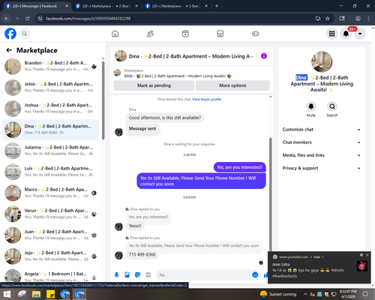Image resolution: width=375 pixels, height=300 pixels.
Task: Reload the page with the refresh button
Action: point(28,19)
